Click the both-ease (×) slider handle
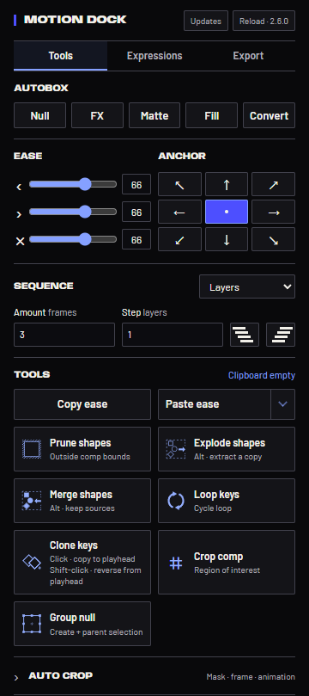This screenshot has height=696, width=309. [x=85, y=240]
